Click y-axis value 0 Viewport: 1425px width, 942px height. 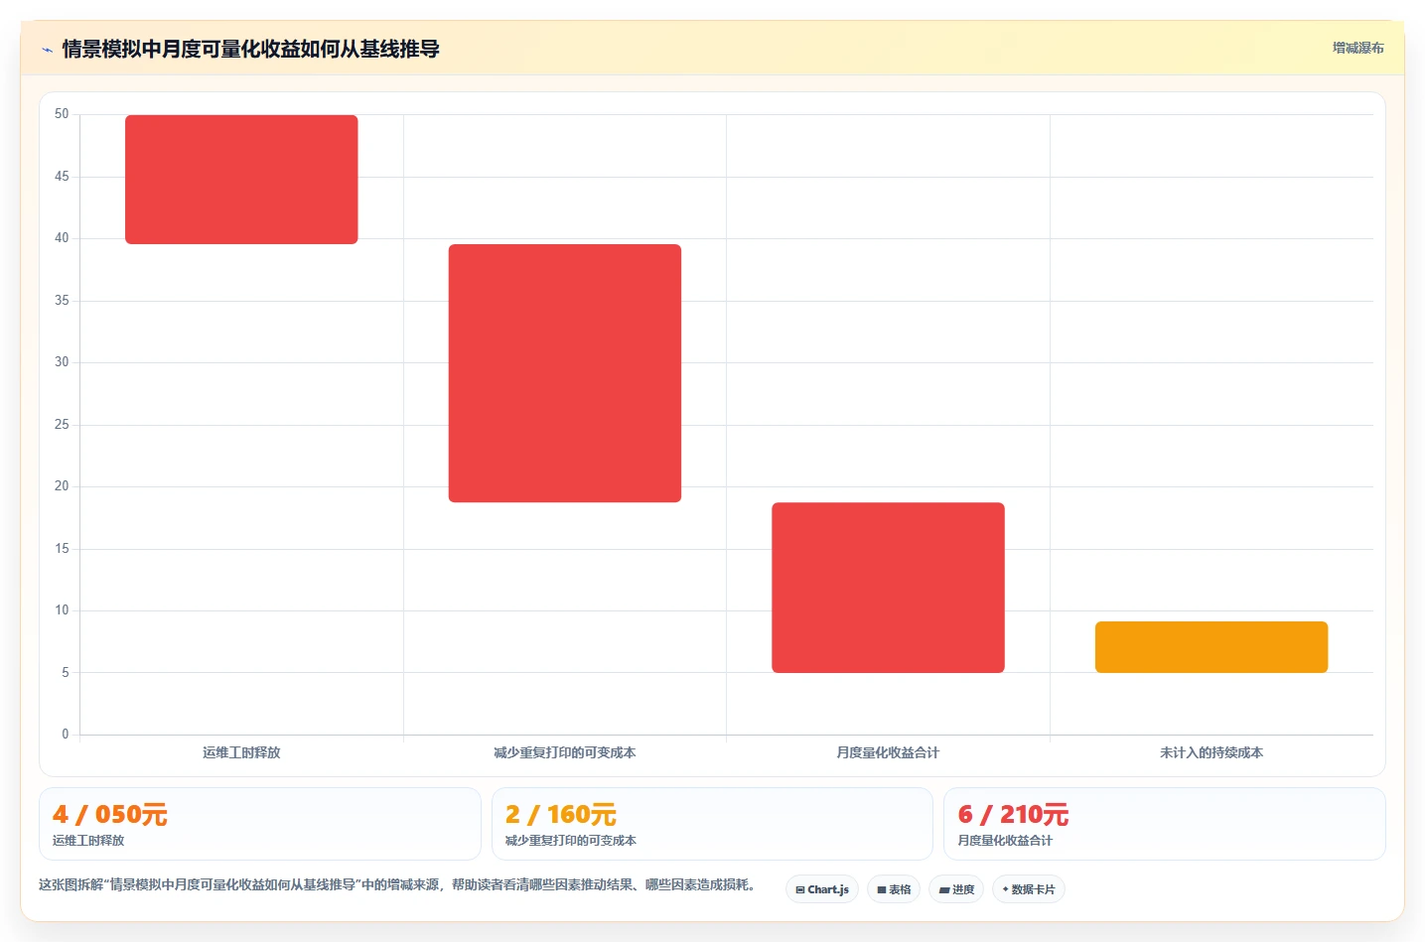click(66, 735)
